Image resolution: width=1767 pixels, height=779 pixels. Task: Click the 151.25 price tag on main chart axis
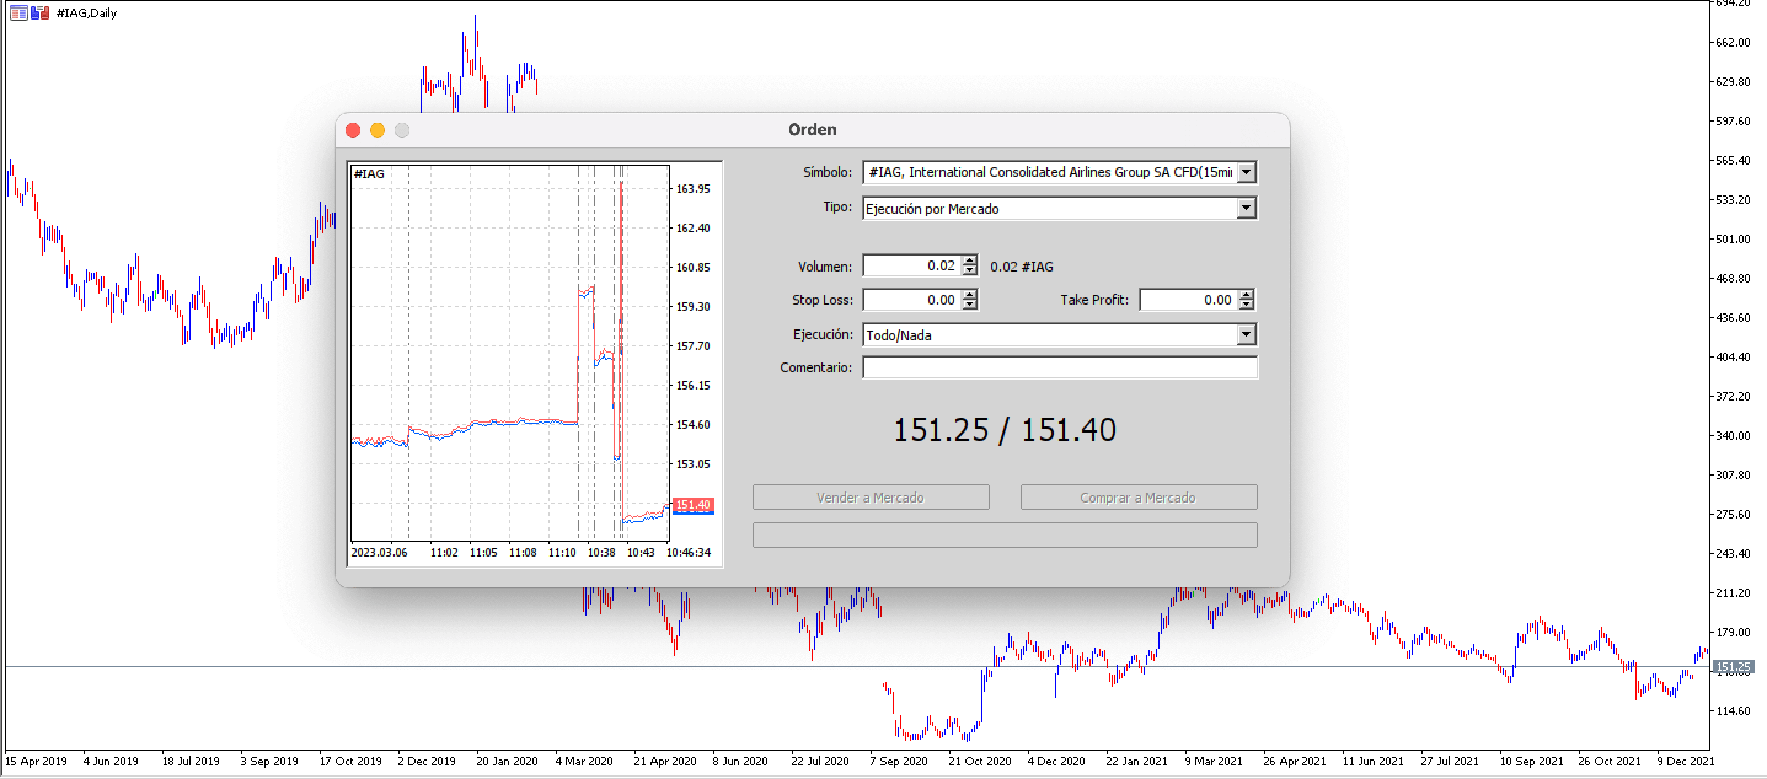coord(1733,667)
